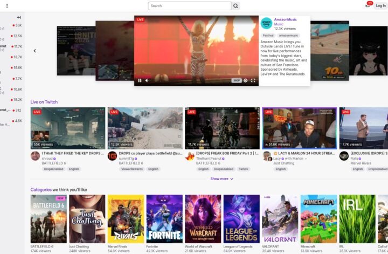Open Lacy & Marlon stream thumbnail
The image size is (388, 254).
coord(300,128)
